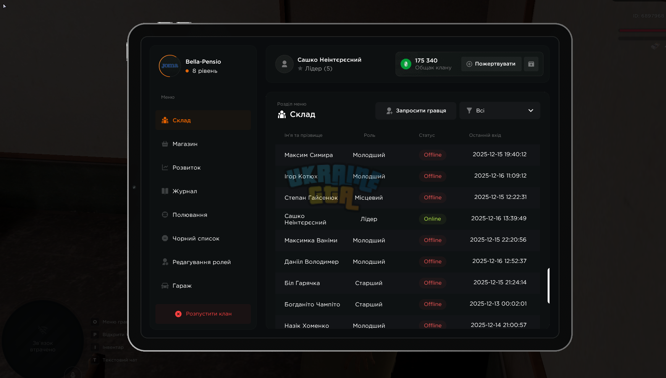Click the archive box icon beside Пожертвувати
This screenshot has height=378, width=666.
tap(531, 64)
